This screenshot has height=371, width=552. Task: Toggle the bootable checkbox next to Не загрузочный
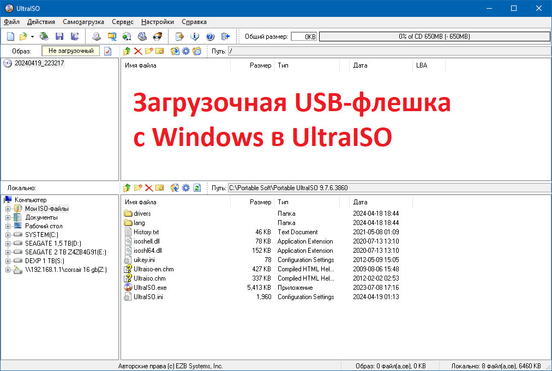tap(107, 51)
